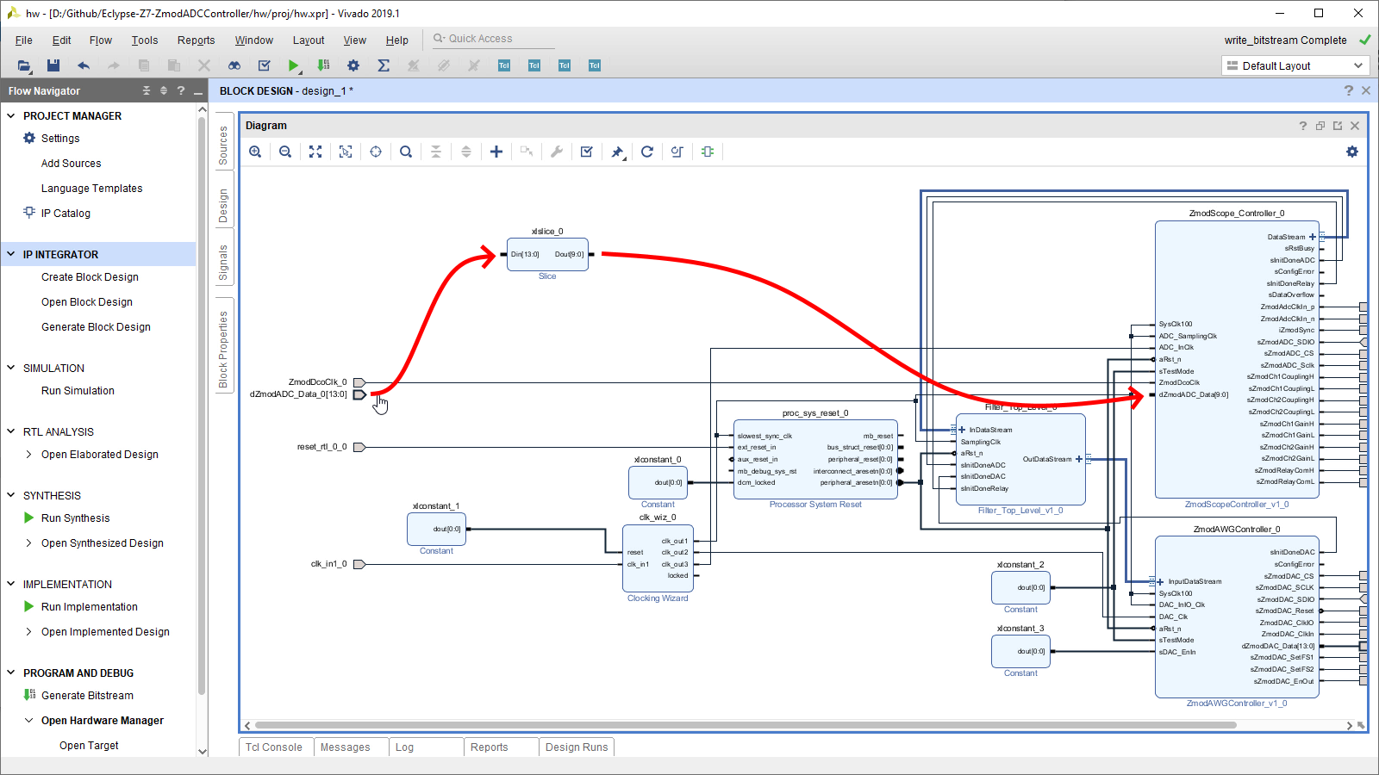Zoom out of the block diagram
This screenshot has width=1379, height=775.
pos(285,152)
